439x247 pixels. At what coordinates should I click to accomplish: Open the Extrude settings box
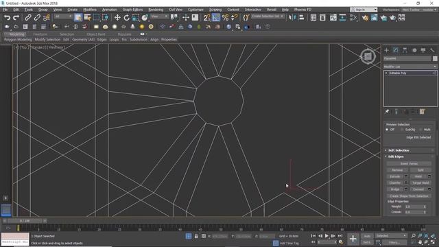coord(405,176)
